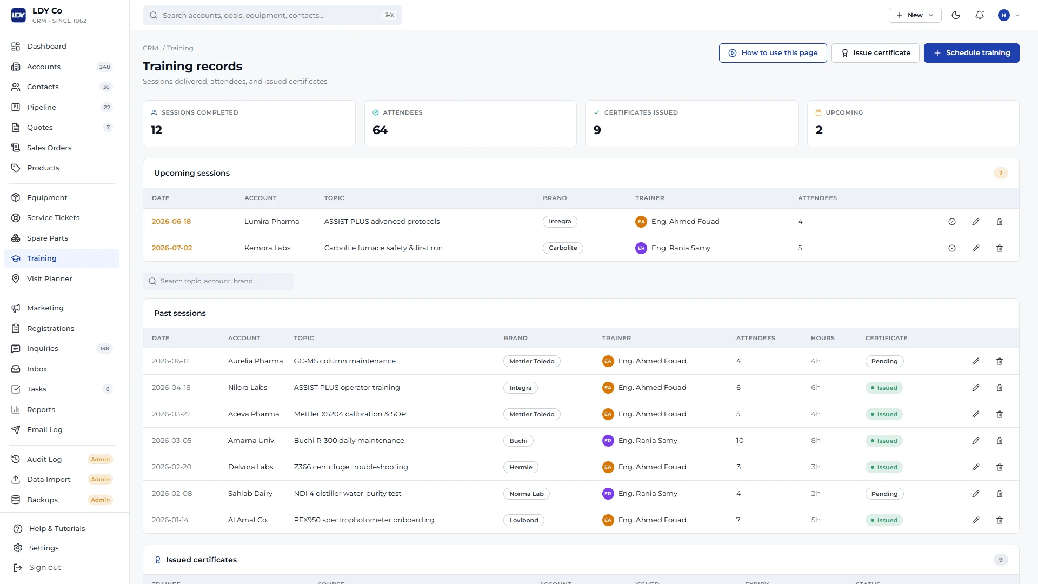Edit the Aurelia Pharma past session
Viewport: 1038px width, 584px height.
coord(976,361)
